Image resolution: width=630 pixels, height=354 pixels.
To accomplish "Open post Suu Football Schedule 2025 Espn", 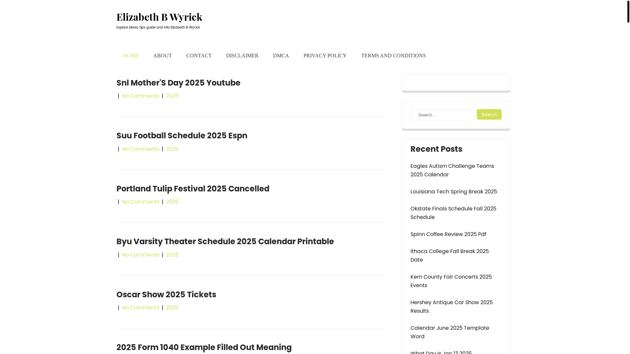I will [182, 136].
